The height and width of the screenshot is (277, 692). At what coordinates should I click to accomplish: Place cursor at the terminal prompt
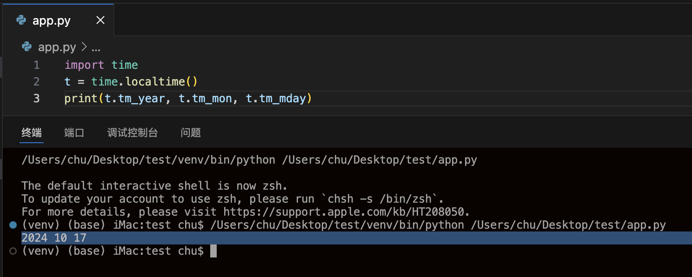tap(214, 251)
